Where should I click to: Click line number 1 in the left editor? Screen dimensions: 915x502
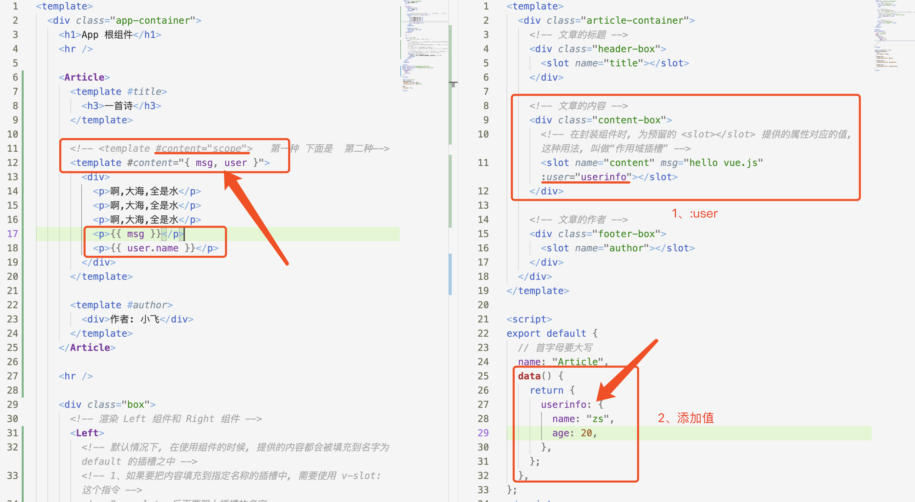point(15,6)
